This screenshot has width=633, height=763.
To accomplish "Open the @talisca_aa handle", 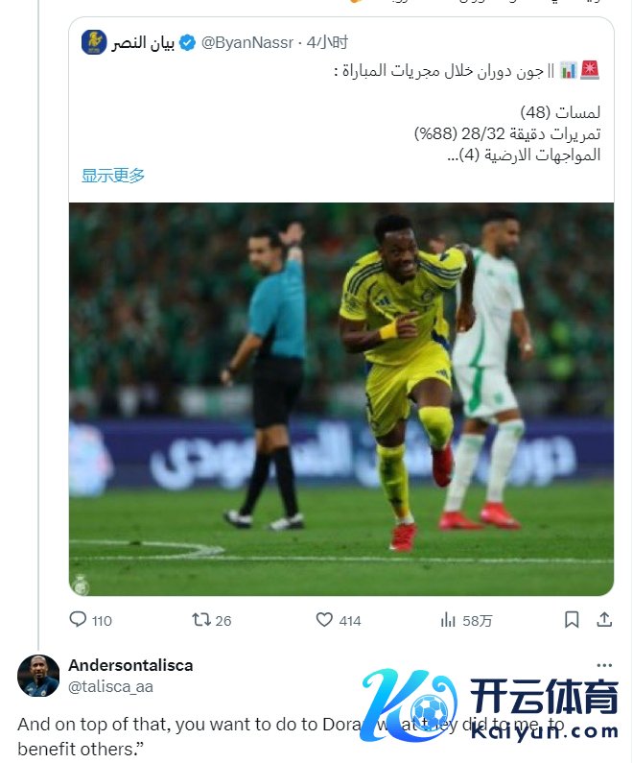I will coord(110,686).
